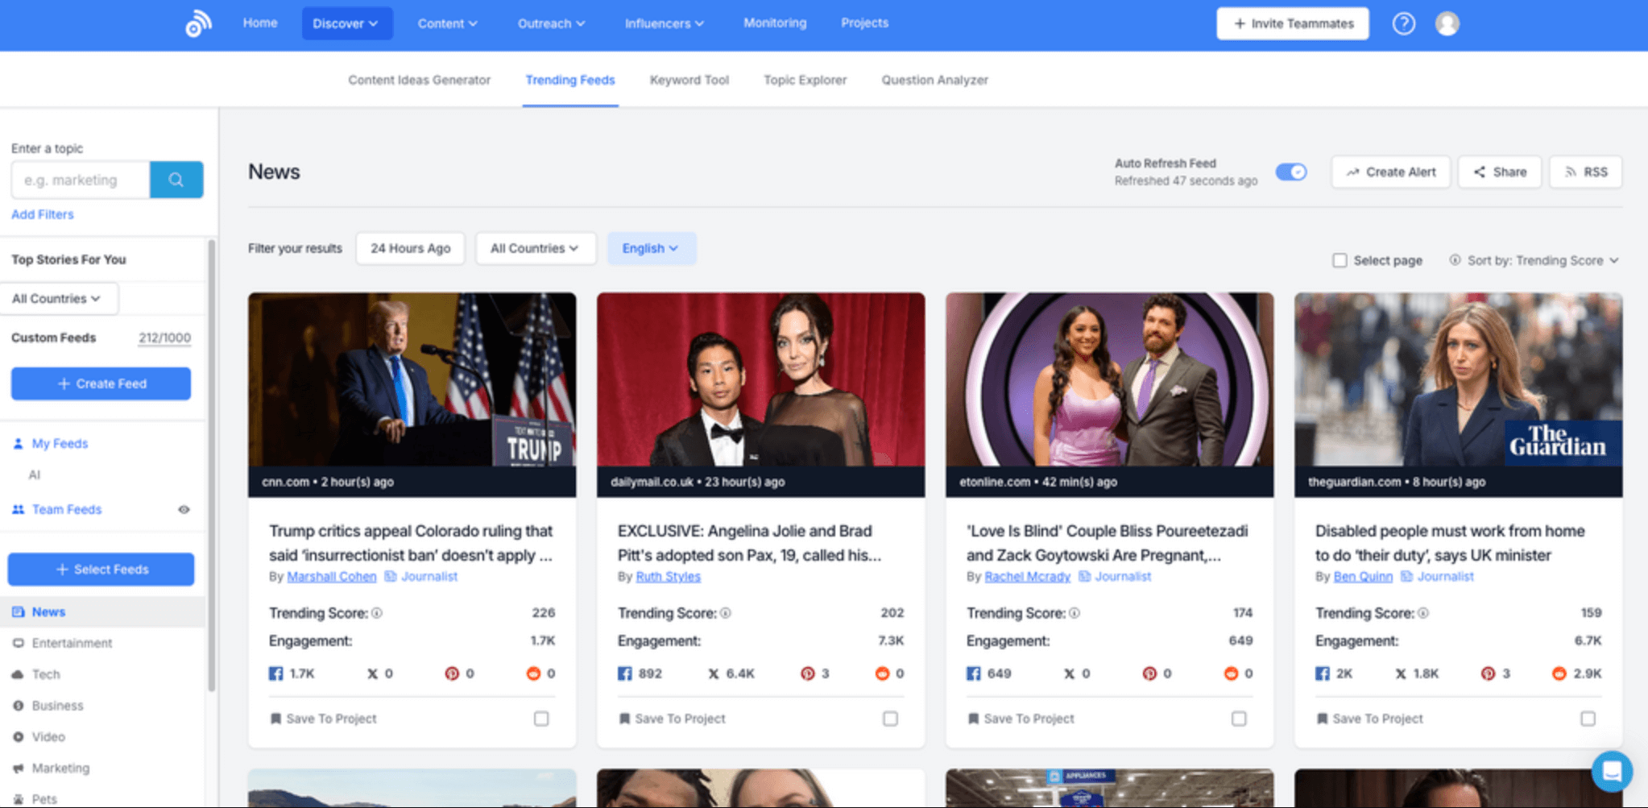Click the Facebook engagement icon on Trump article
The image size is (1648, 808).
click(x=275, y=673)
